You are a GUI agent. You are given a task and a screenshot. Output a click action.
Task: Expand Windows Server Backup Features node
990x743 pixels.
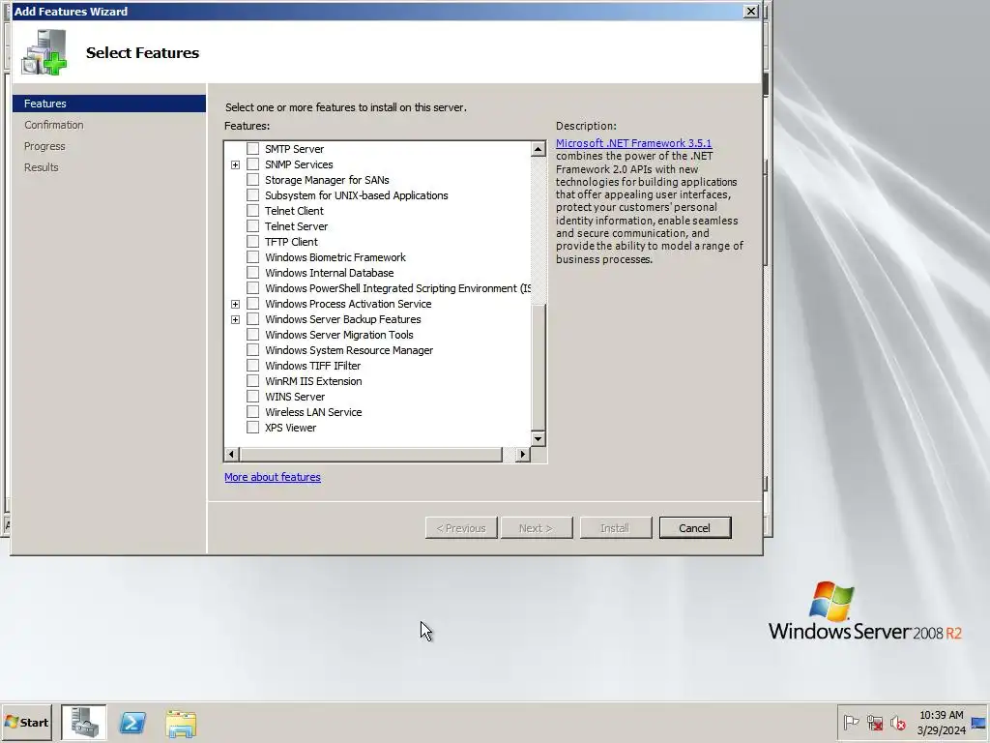[235, 319]
